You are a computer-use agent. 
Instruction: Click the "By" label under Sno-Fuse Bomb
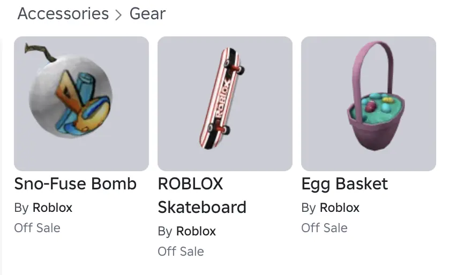coord(21,208)
